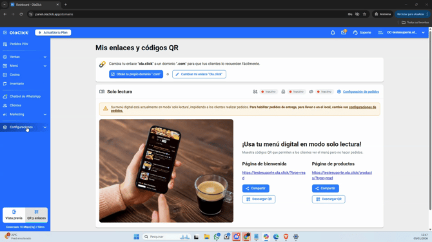This screenshot has height=242, width=432.
Task: Click Actualiza tu Plan button
Action: (x=53, y=32)
